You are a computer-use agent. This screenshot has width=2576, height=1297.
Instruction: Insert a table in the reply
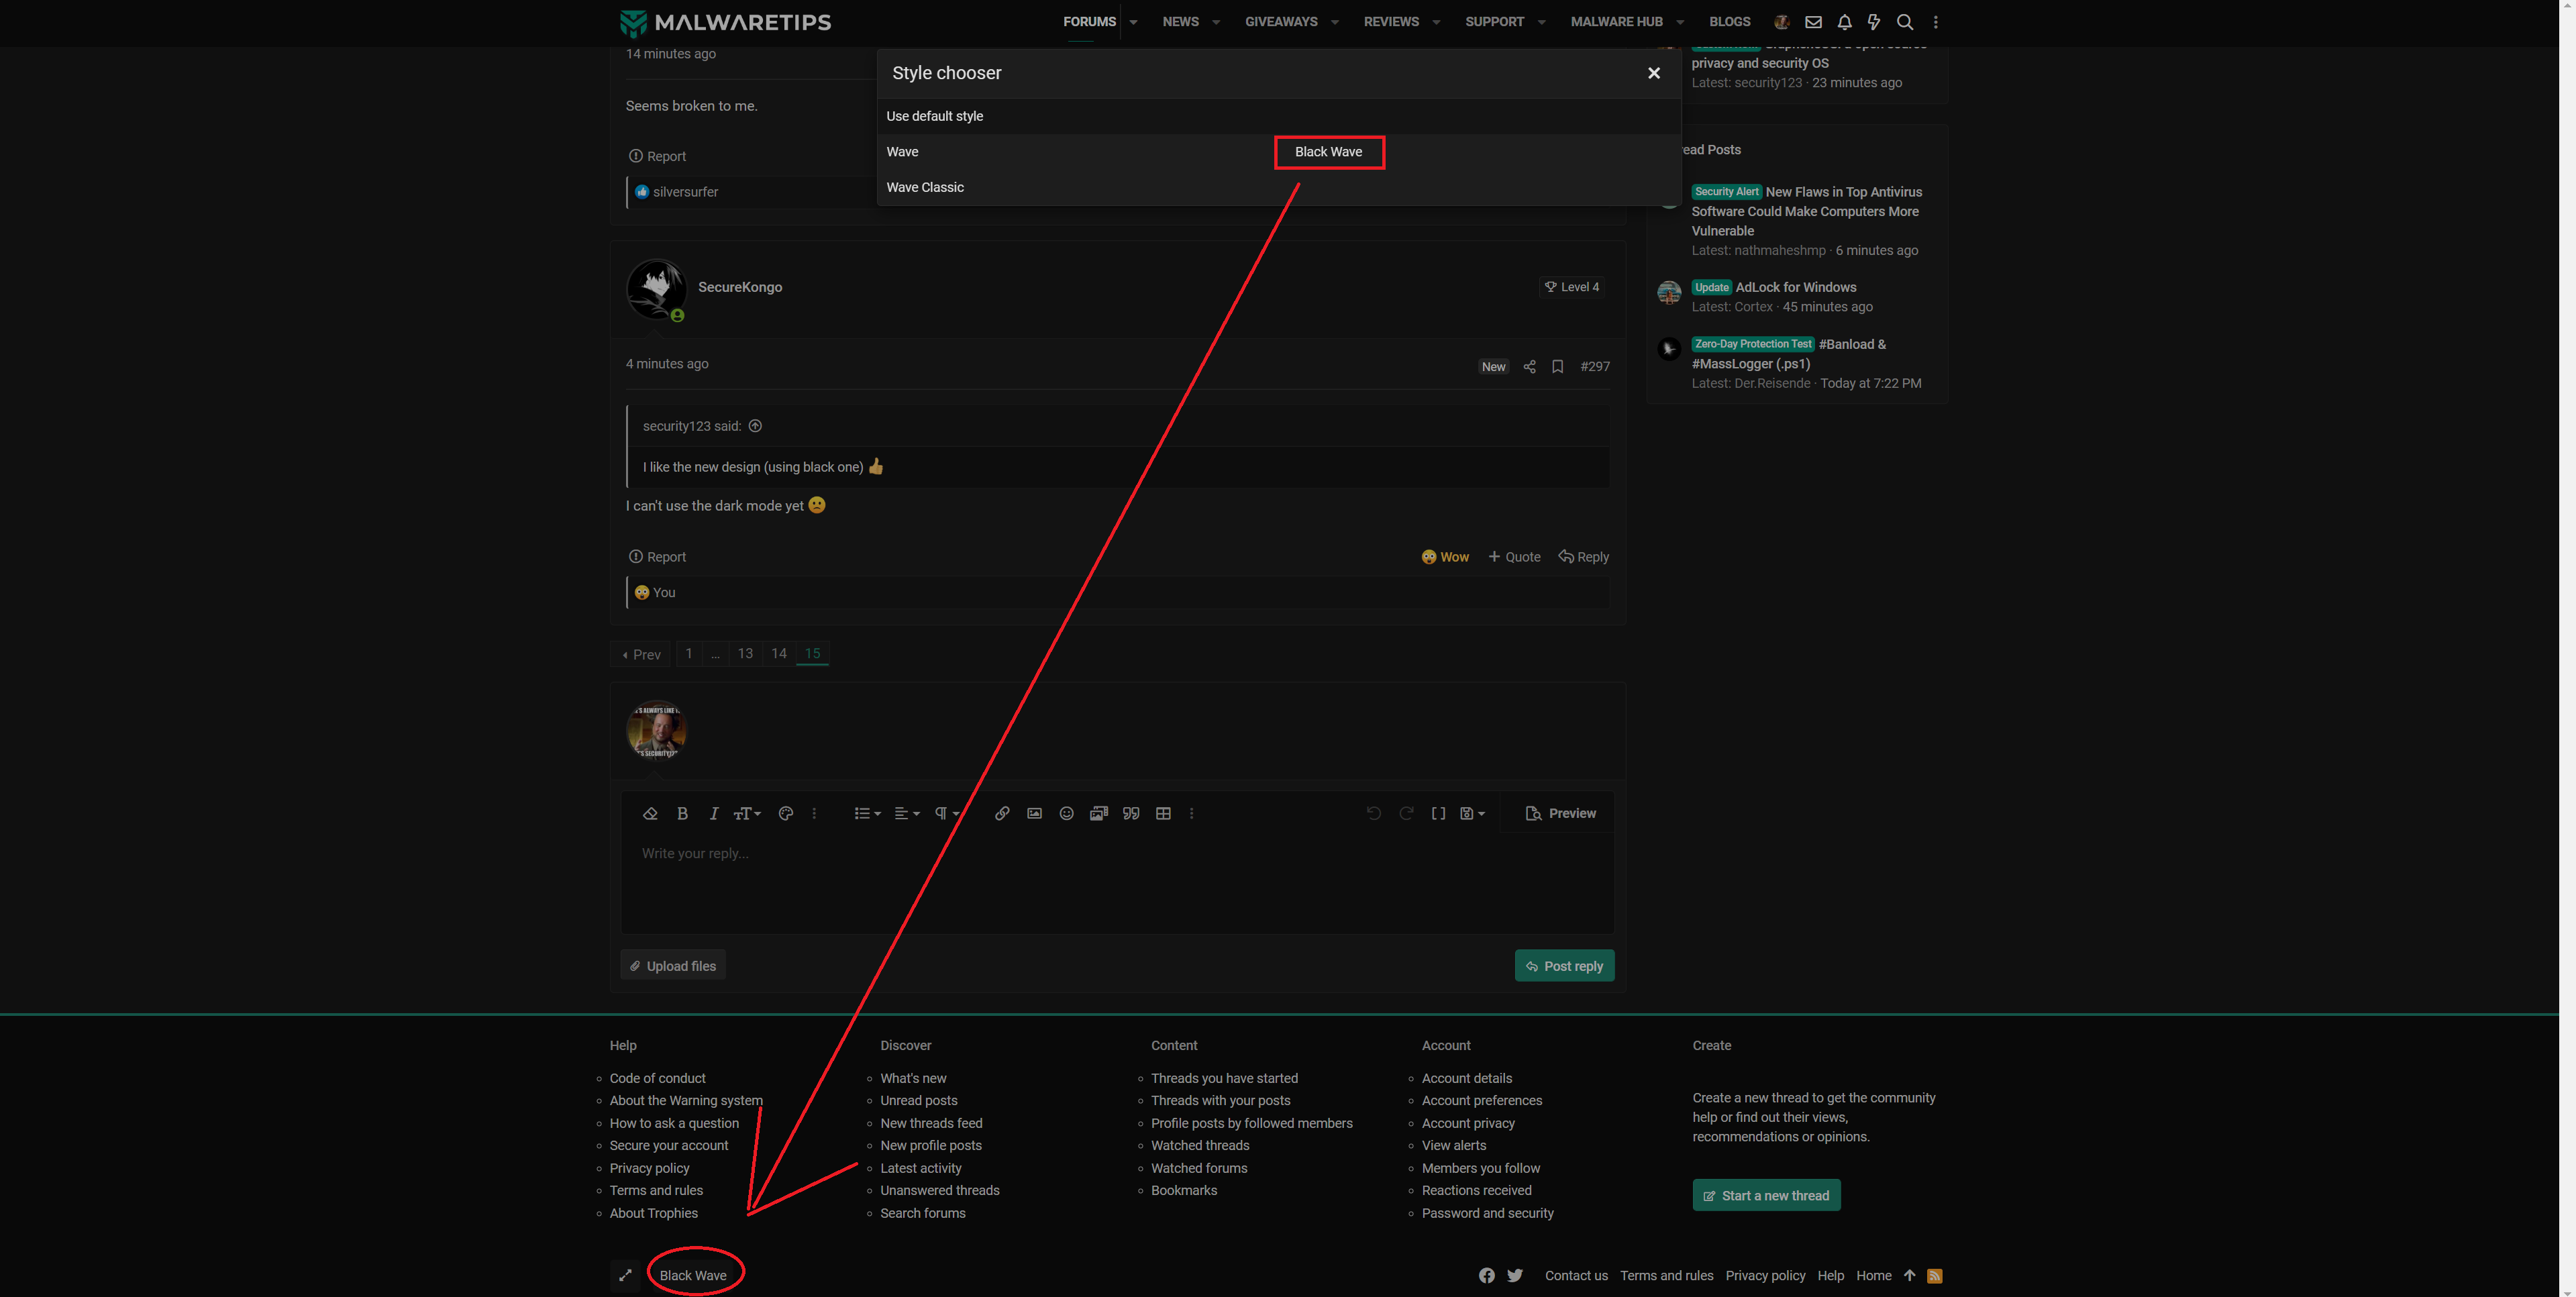click(1163, 813)
